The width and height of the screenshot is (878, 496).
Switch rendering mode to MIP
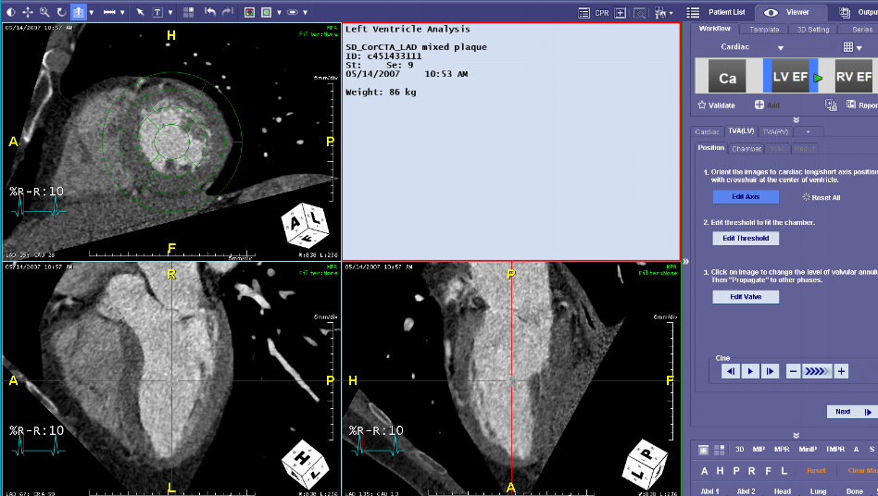pyautogui.click(x=759, y=449)
